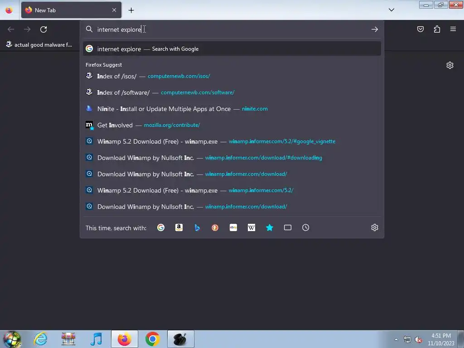The height and width of the screenshot is (348, 464).
Task: Search this time with Amazon icon
Action: tap(179, 227)
